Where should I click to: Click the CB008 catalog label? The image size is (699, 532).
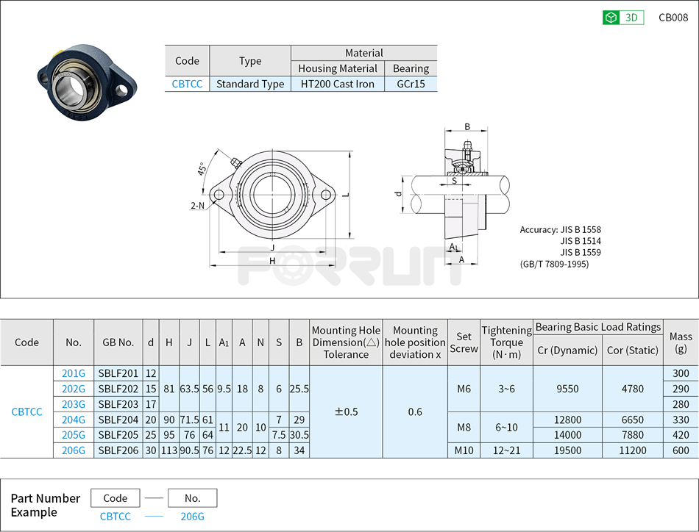[673, 18]
